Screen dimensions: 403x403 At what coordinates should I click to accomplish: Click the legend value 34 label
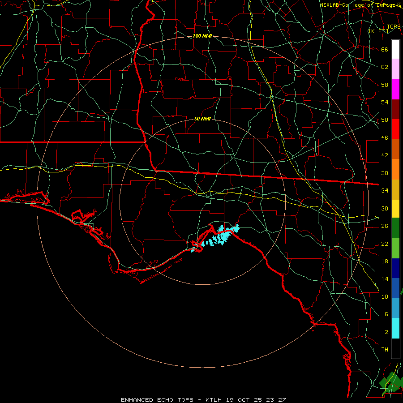pos(385,190)
